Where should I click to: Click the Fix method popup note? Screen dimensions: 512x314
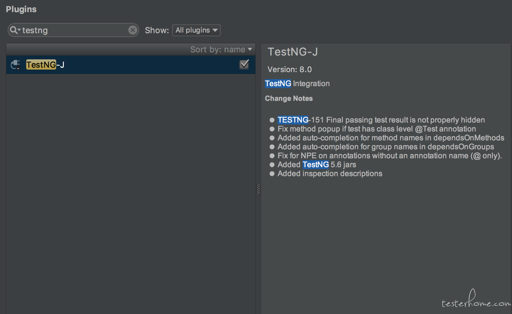[377, 129]
